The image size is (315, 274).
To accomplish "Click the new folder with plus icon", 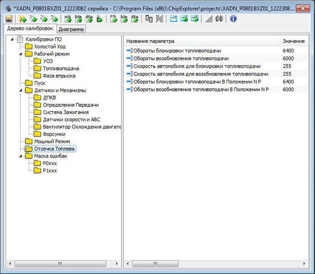I will click(22, 19).
